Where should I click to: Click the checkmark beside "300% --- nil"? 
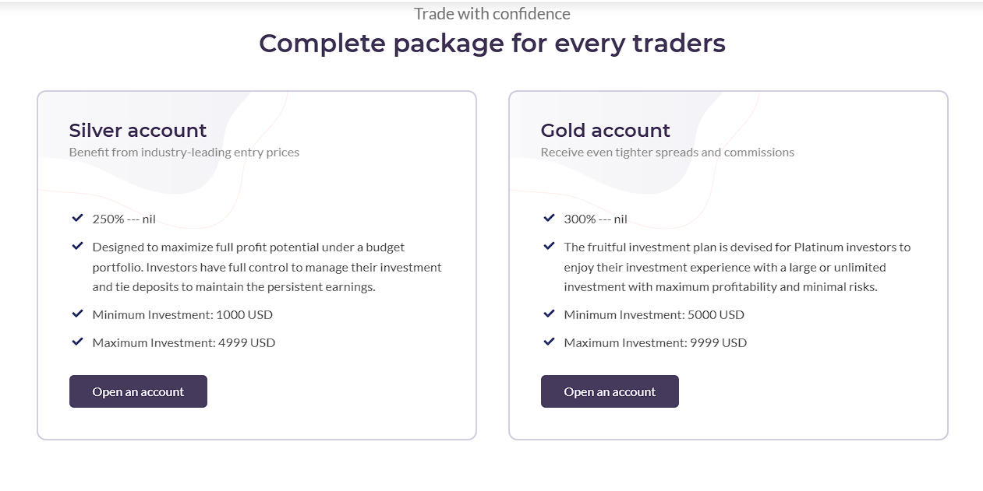[549, 219]
